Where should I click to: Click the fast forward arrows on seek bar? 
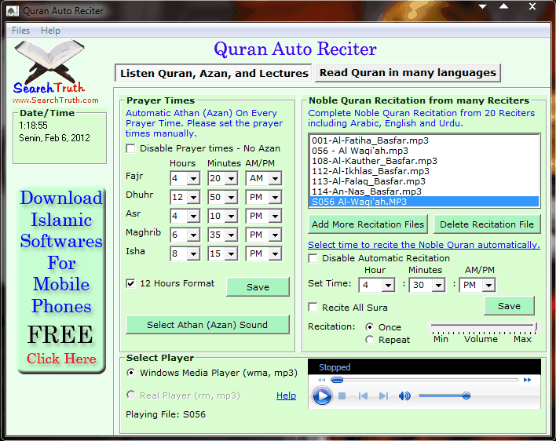point(527,380)
